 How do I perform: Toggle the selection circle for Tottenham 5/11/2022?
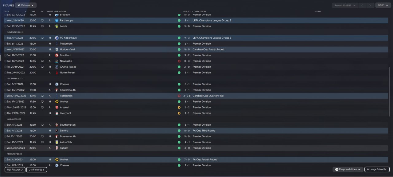[5, 44]
